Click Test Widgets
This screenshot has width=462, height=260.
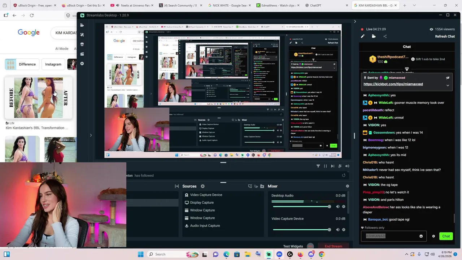[293, 246]
